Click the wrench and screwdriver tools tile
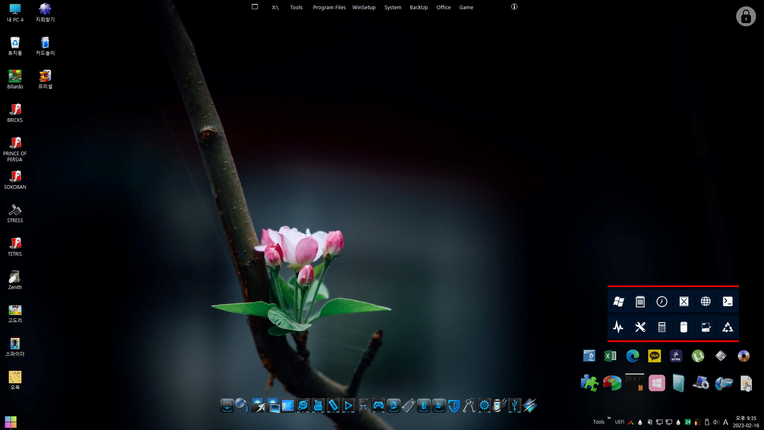Screen dimensions: 764x430 (x=640, y=327)
